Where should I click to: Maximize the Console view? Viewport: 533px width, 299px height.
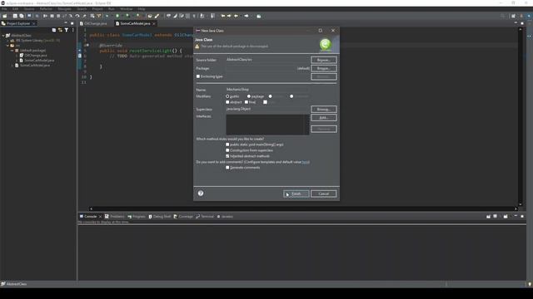[x=522, y=216]
